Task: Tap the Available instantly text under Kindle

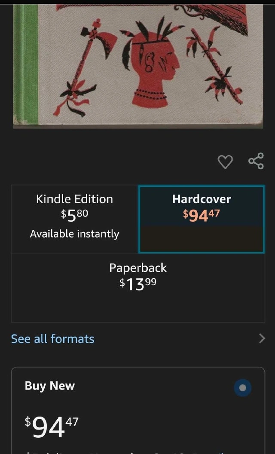Action: coord(74,234)
